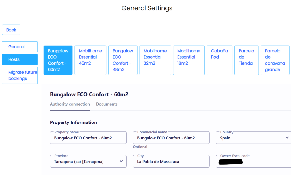This screenshot has height=175, width=291.
Task: Switch to the Documents tab
Action: [x=107, y=104]
